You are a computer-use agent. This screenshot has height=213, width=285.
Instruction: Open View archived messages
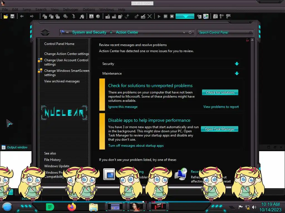click(x=62, y=81)
